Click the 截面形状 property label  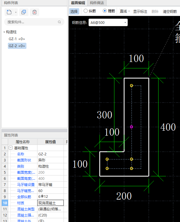[x=24, y=160]
